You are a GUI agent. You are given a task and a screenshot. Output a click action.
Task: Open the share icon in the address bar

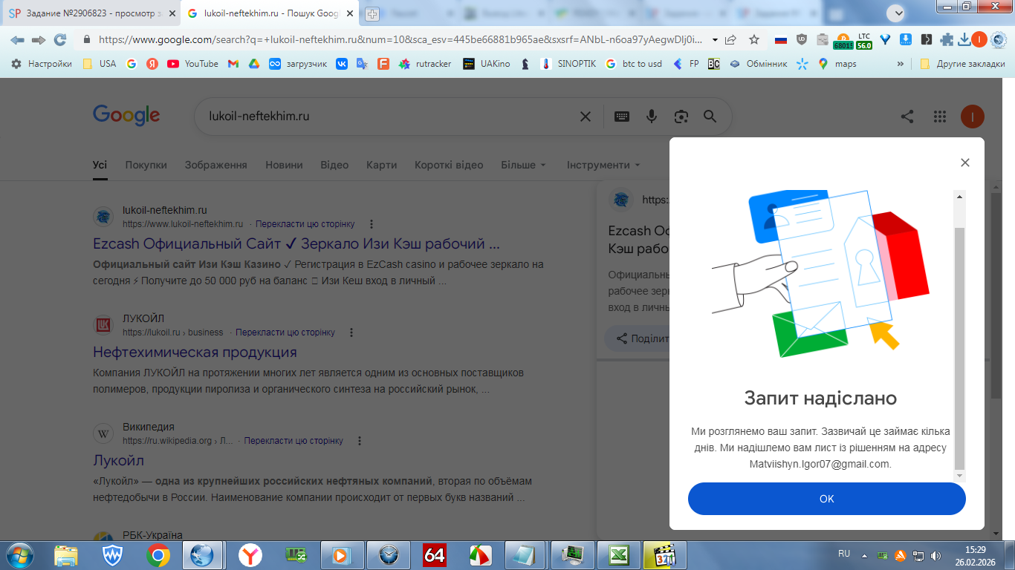[x=731, y=40]
